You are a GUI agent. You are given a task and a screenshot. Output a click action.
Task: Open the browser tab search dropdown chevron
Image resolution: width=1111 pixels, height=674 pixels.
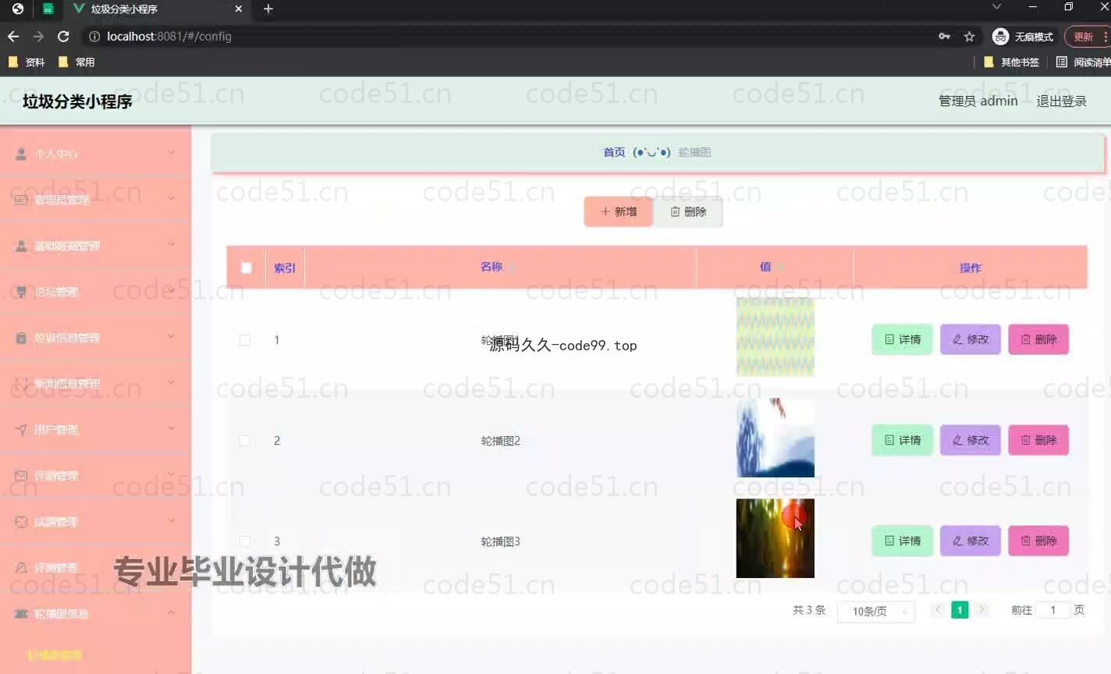click(996, 7)
